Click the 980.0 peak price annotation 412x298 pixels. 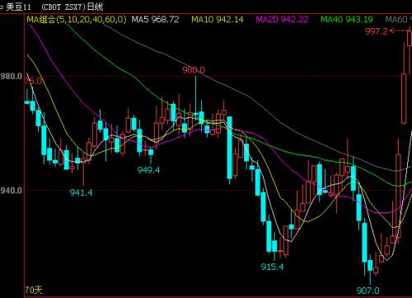[194, 70]
